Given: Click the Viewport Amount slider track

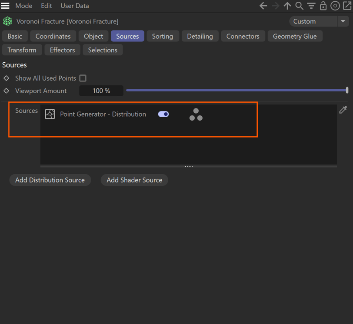Looking at the screenshot, I should (x=237, y=90).
